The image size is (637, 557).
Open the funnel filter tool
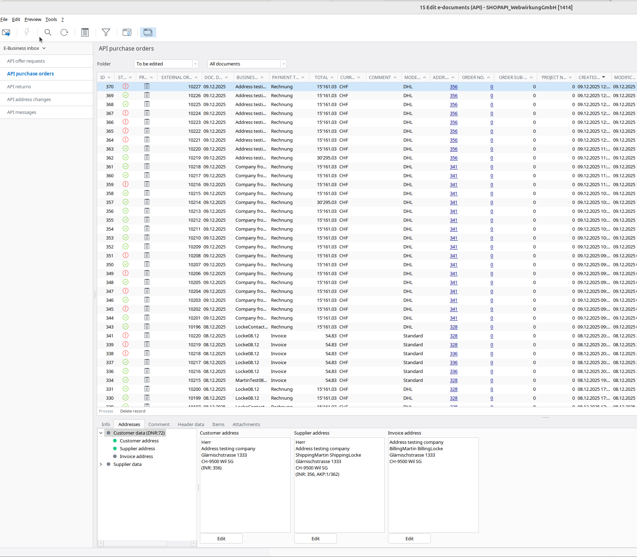[x=106, y=32]
